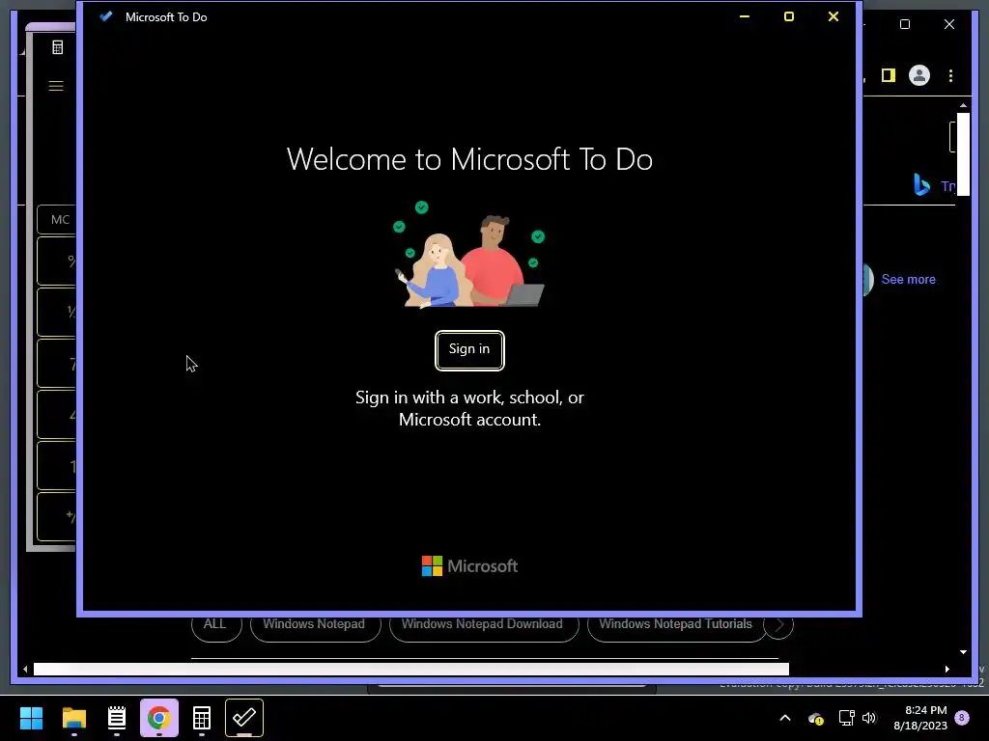Screen dimensions: 989x741
Task: Select the ALL filter chip
Action: click(x=216, y=627)
